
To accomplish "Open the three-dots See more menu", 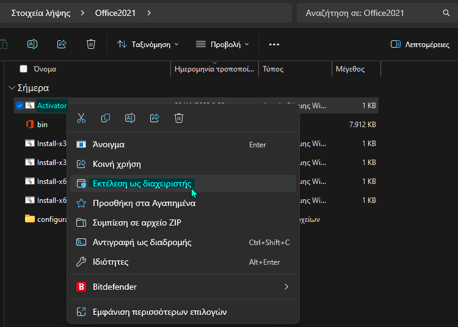I will pos(274,45).
